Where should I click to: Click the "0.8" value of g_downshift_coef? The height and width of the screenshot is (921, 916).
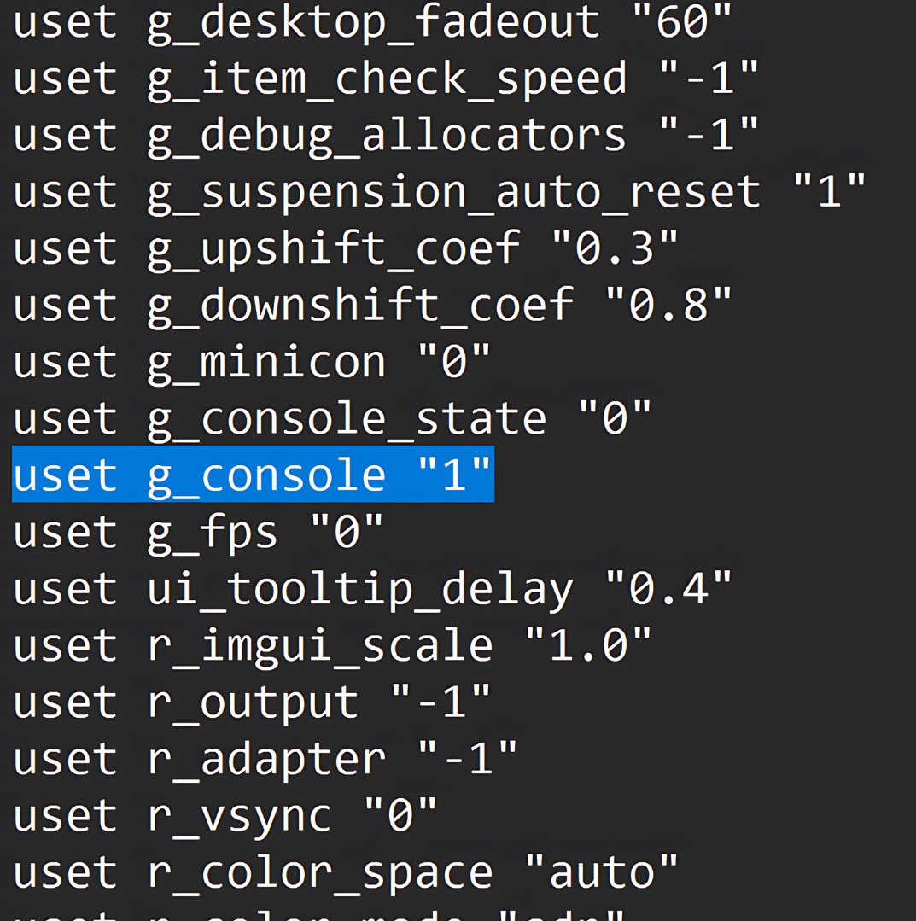pos(668,306)
